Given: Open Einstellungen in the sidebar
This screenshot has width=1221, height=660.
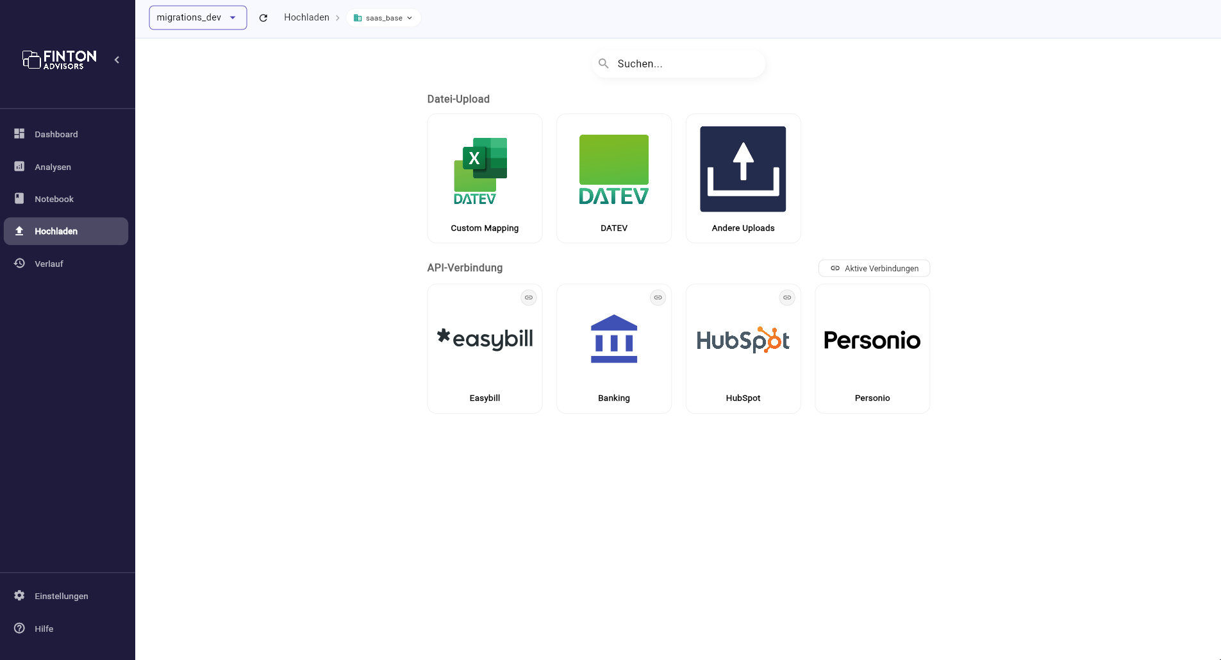Looking at the screenshot, I should (66, 596).
